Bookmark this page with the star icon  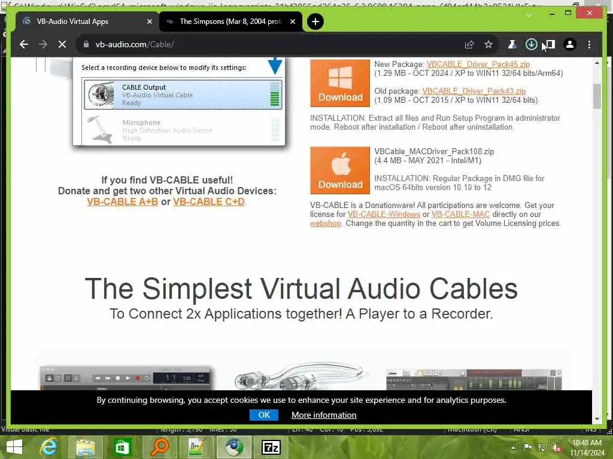tap(488, 44)
